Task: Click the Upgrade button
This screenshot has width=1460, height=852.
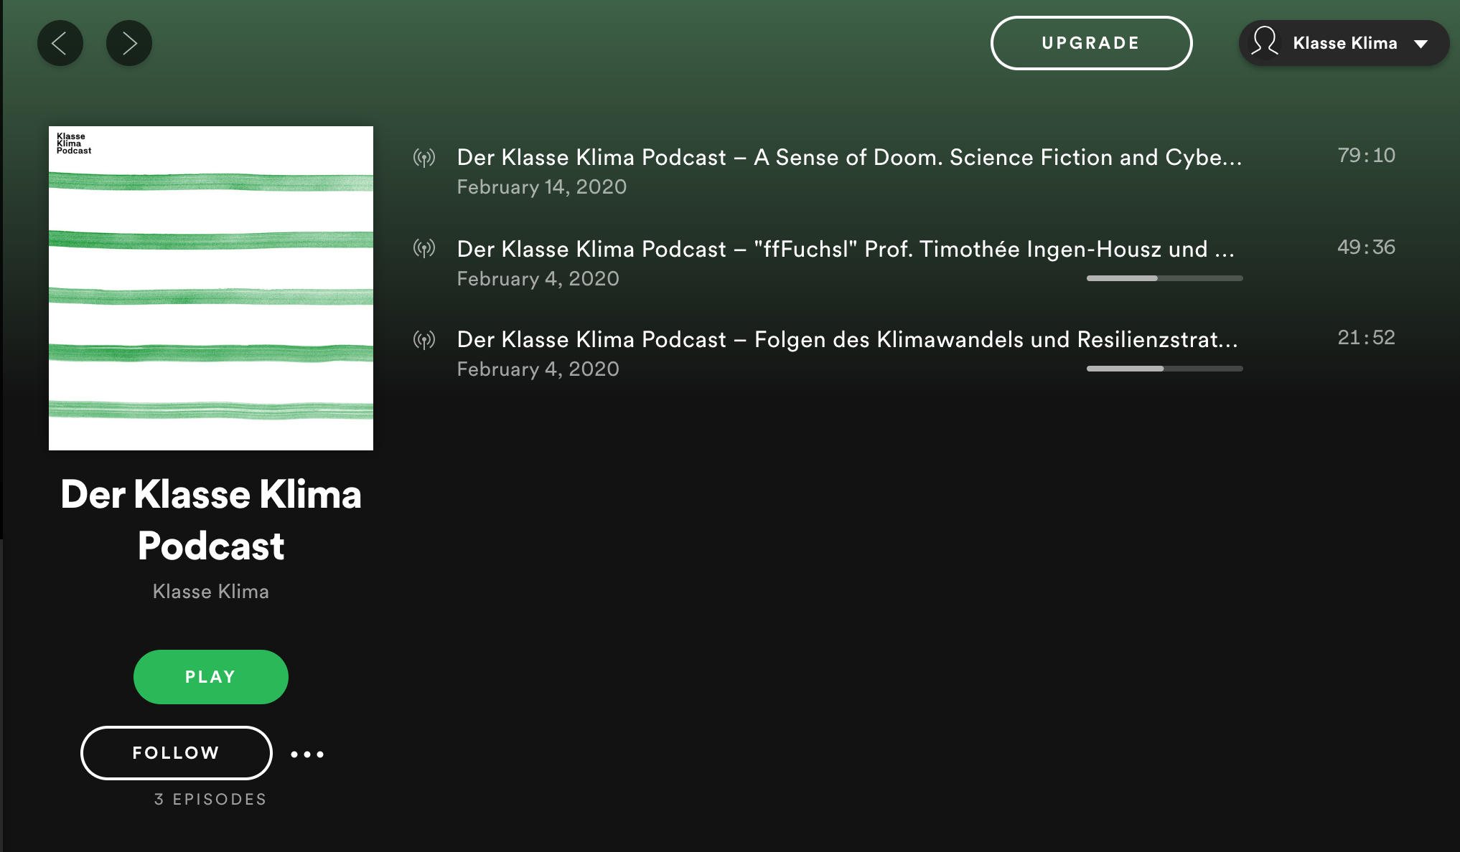Action: [1090, 43]
